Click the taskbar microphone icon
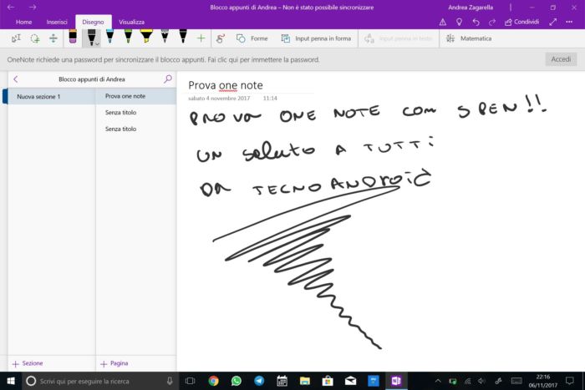Viewport: 585px width, 390px height. tap(170, 381)
